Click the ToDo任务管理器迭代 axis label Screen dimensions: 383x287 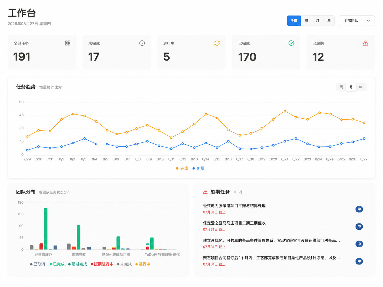tap(162, 254)
